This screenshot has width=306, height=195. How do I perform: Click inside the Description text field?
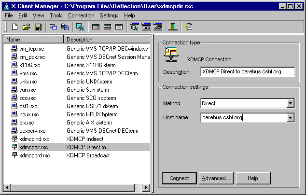248,71
